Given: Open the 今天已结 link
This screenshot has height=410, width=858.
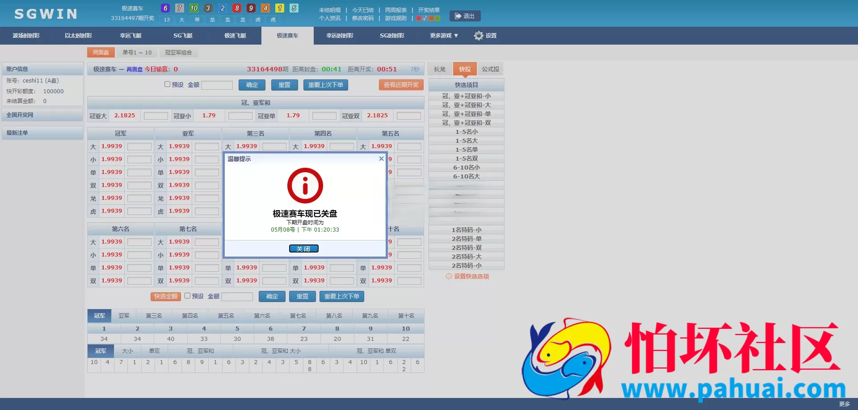Looking at the screenshot, I should coord(363,10).
